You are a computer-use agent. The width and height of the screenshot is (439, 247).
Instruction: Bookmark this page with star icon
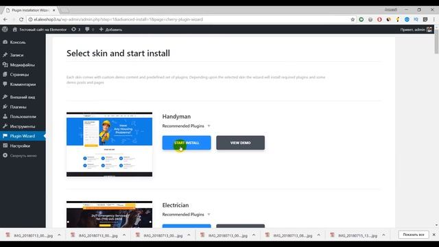click(x=353, y=19)
